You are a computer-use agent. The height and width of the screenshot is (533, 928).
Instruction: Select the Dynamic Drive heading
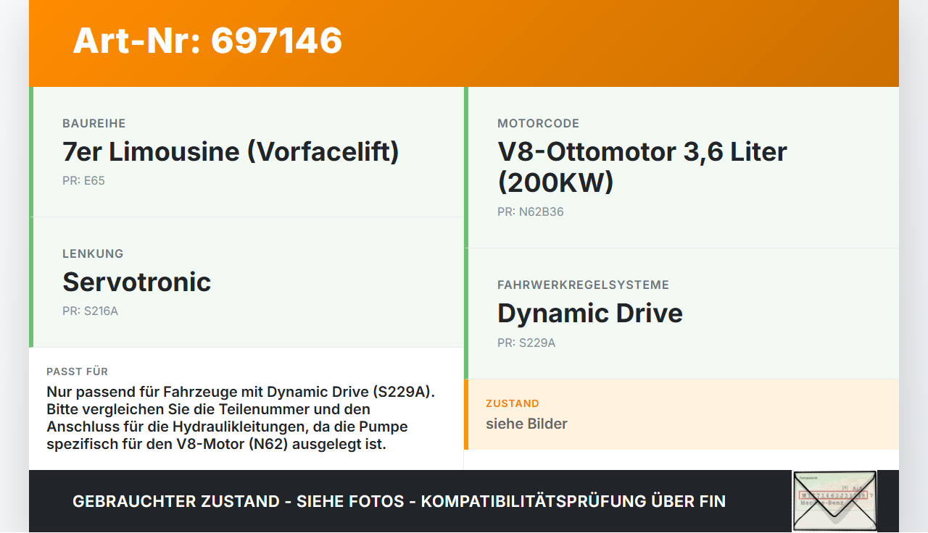point(590,313)
